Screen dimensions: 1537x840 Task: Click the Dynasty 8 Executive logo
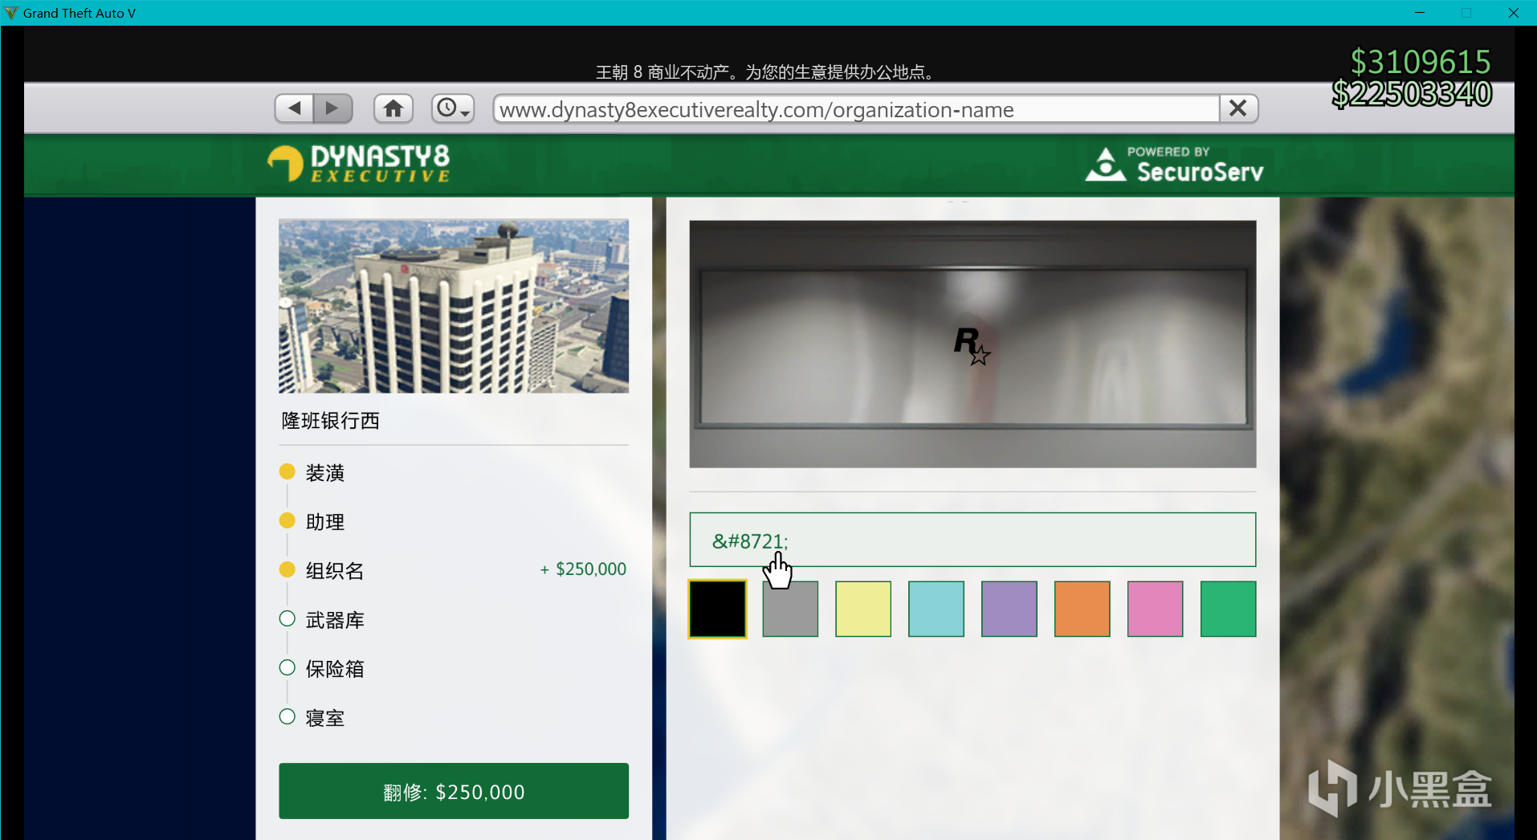coord(359,164)
